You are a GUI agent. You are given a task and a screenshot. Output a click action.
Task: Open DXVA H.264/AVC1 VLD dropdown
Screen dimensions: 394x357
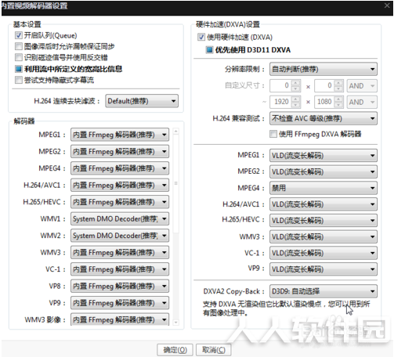tap(324, 204)
